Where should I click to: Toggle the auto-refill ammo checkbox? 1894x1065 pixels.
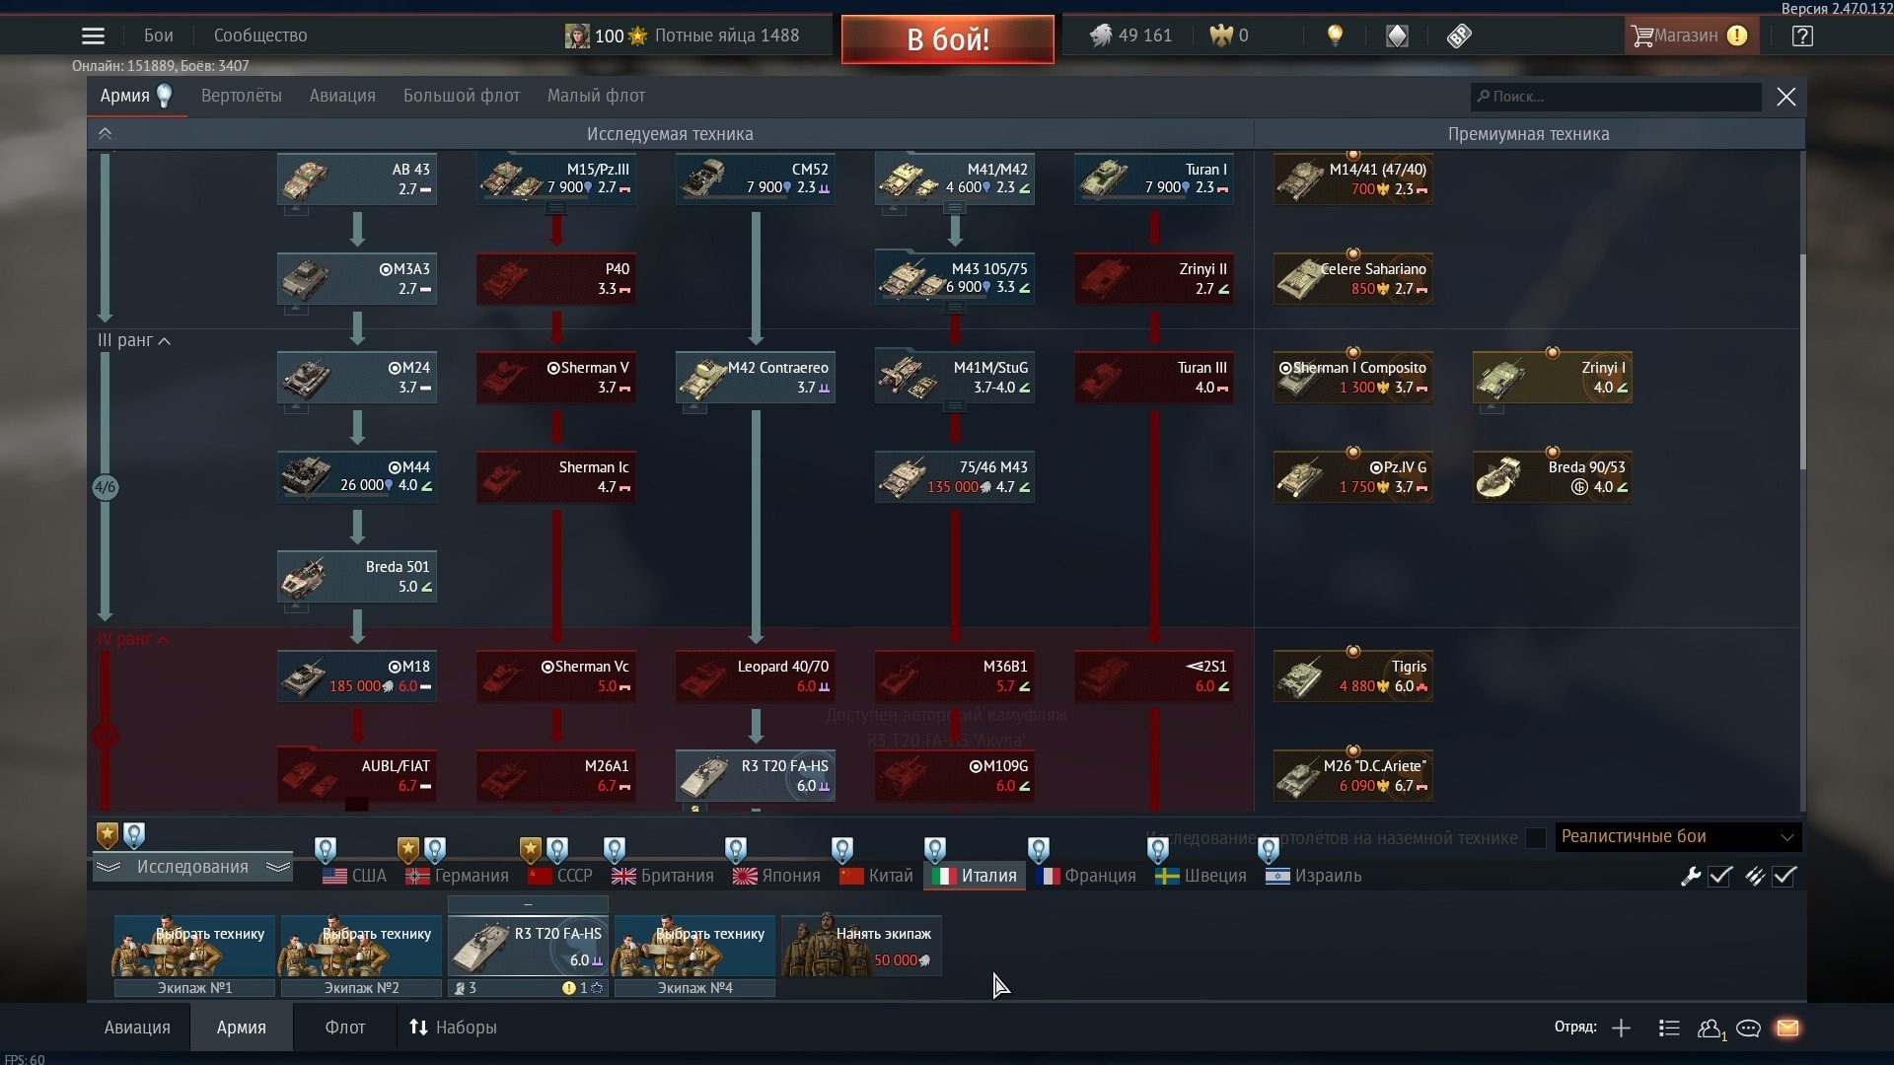click(x=1784, y=876)
